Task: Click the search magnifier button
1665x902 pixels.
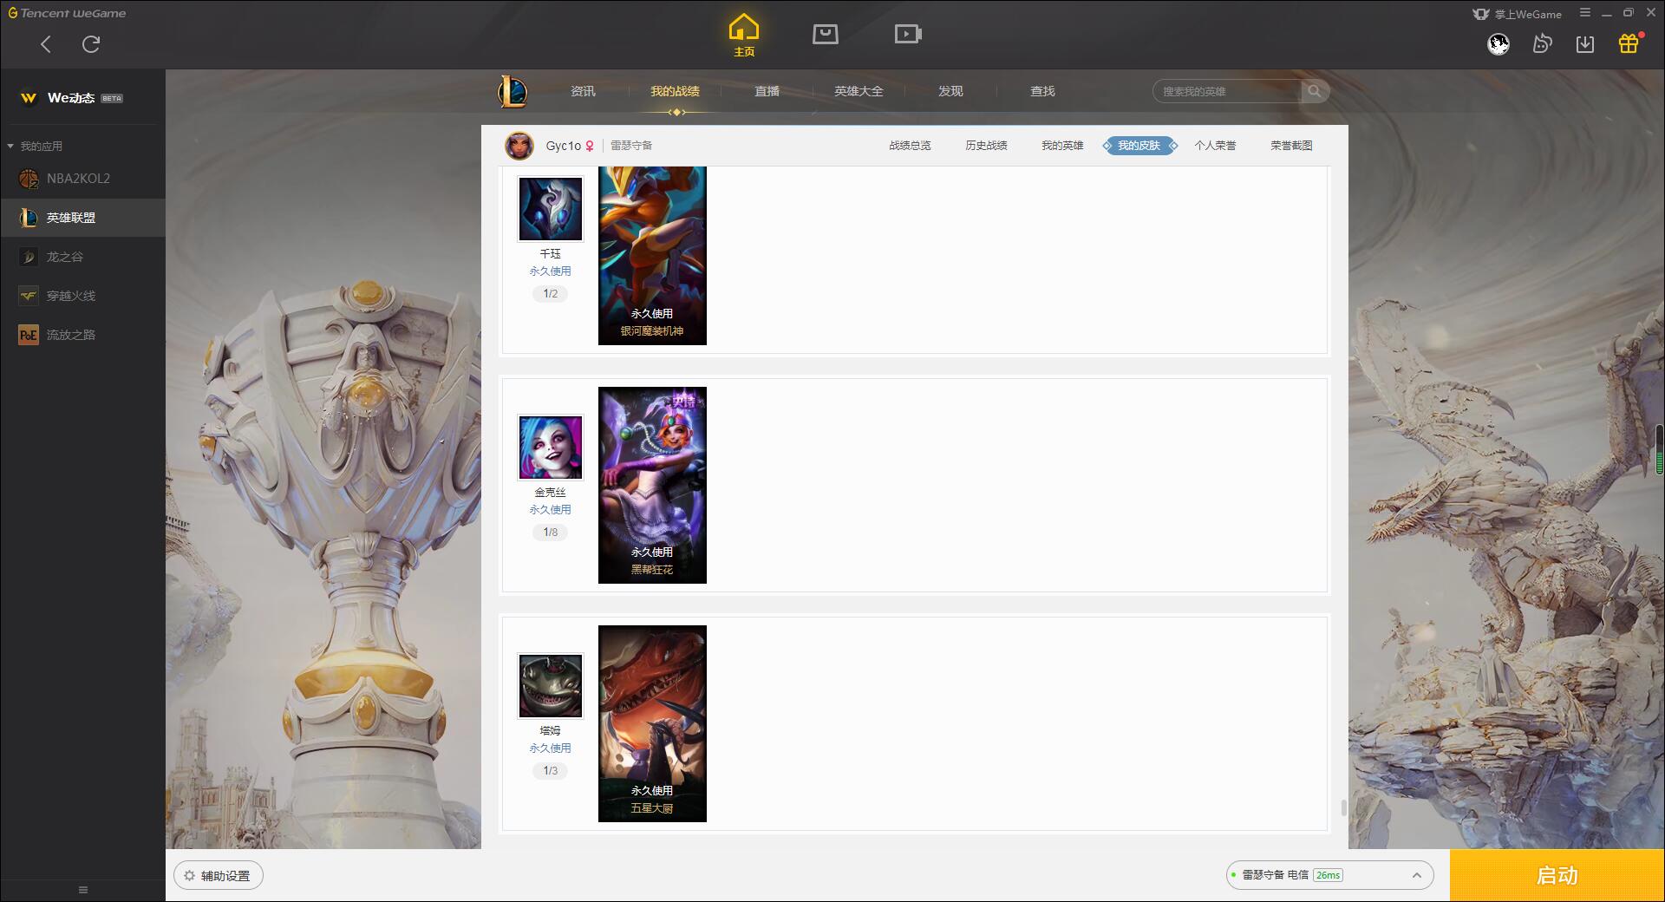Action: (x=1315, y=91)
